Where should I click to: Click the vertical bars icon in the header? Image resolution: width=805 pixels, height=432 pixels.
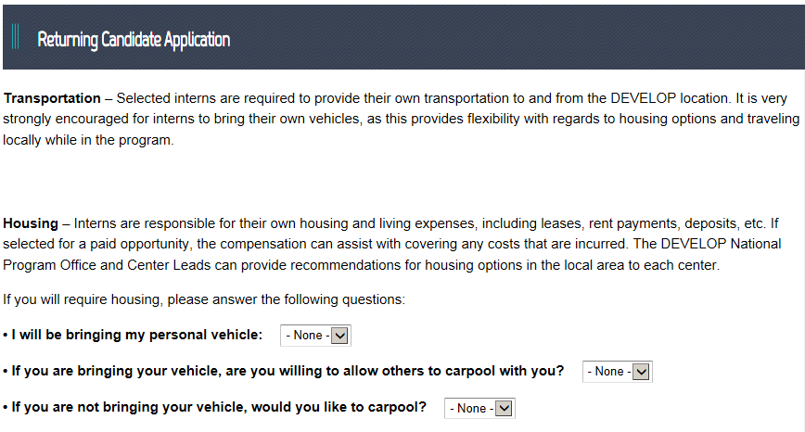click(x=15, y=38)
